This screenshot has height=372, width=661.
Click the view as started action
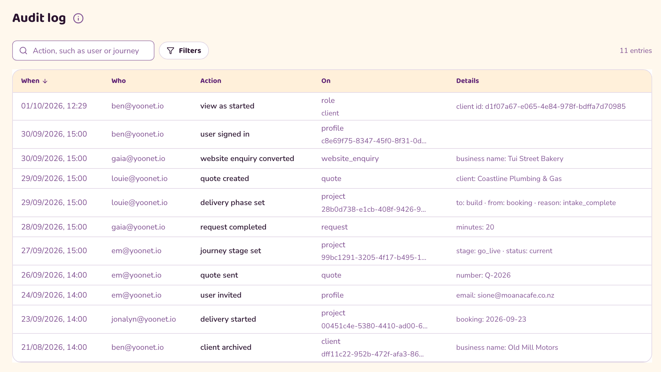tap(227, 106)
